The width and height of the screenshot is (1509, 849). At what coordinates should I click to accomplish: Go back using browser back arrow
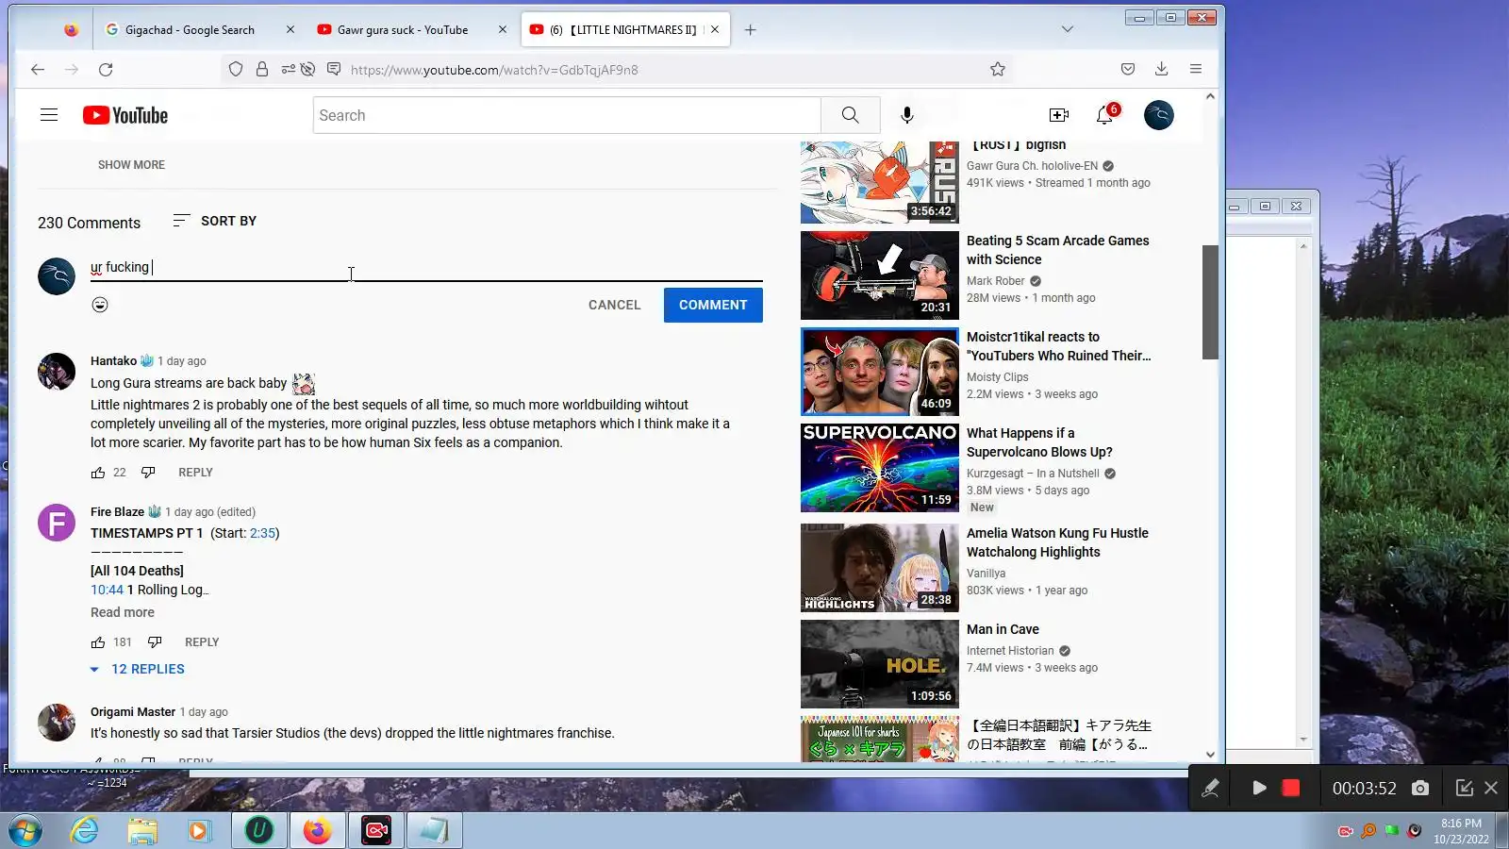click(x=38, y=69)
